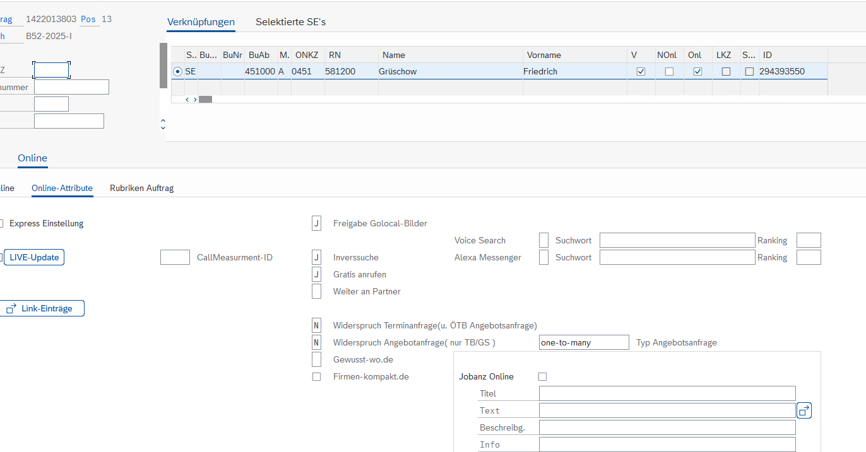Click the Freigabe Golocal-Bilder J field
The height and width of the screenshot is (452, 866).
316,223
